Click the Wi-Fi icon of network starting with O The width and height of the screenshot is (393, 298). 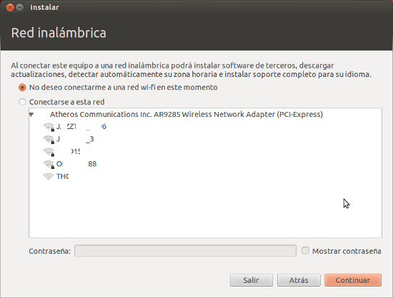point(49,164)
